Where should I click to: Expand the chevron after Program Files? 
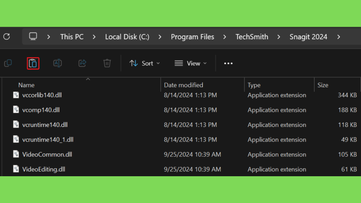pos(225,37)
